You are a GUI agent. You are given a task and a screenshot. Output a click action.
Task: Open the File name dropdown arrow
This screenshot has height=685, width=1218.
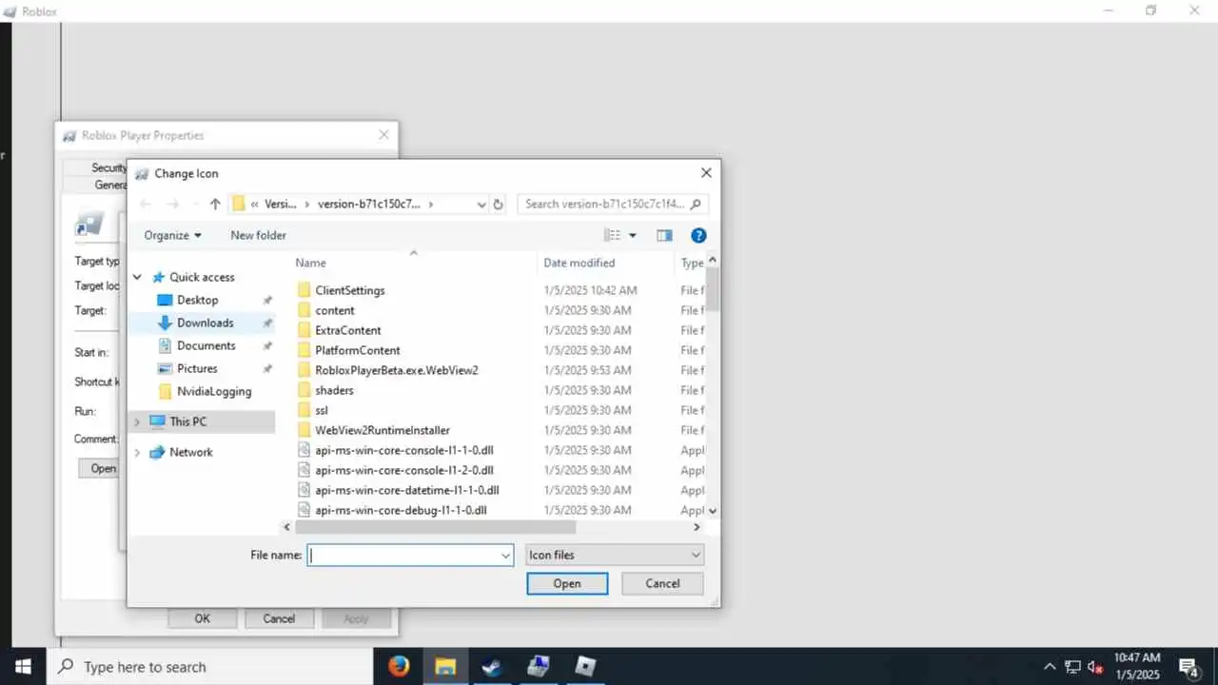[x=505, y=555]
